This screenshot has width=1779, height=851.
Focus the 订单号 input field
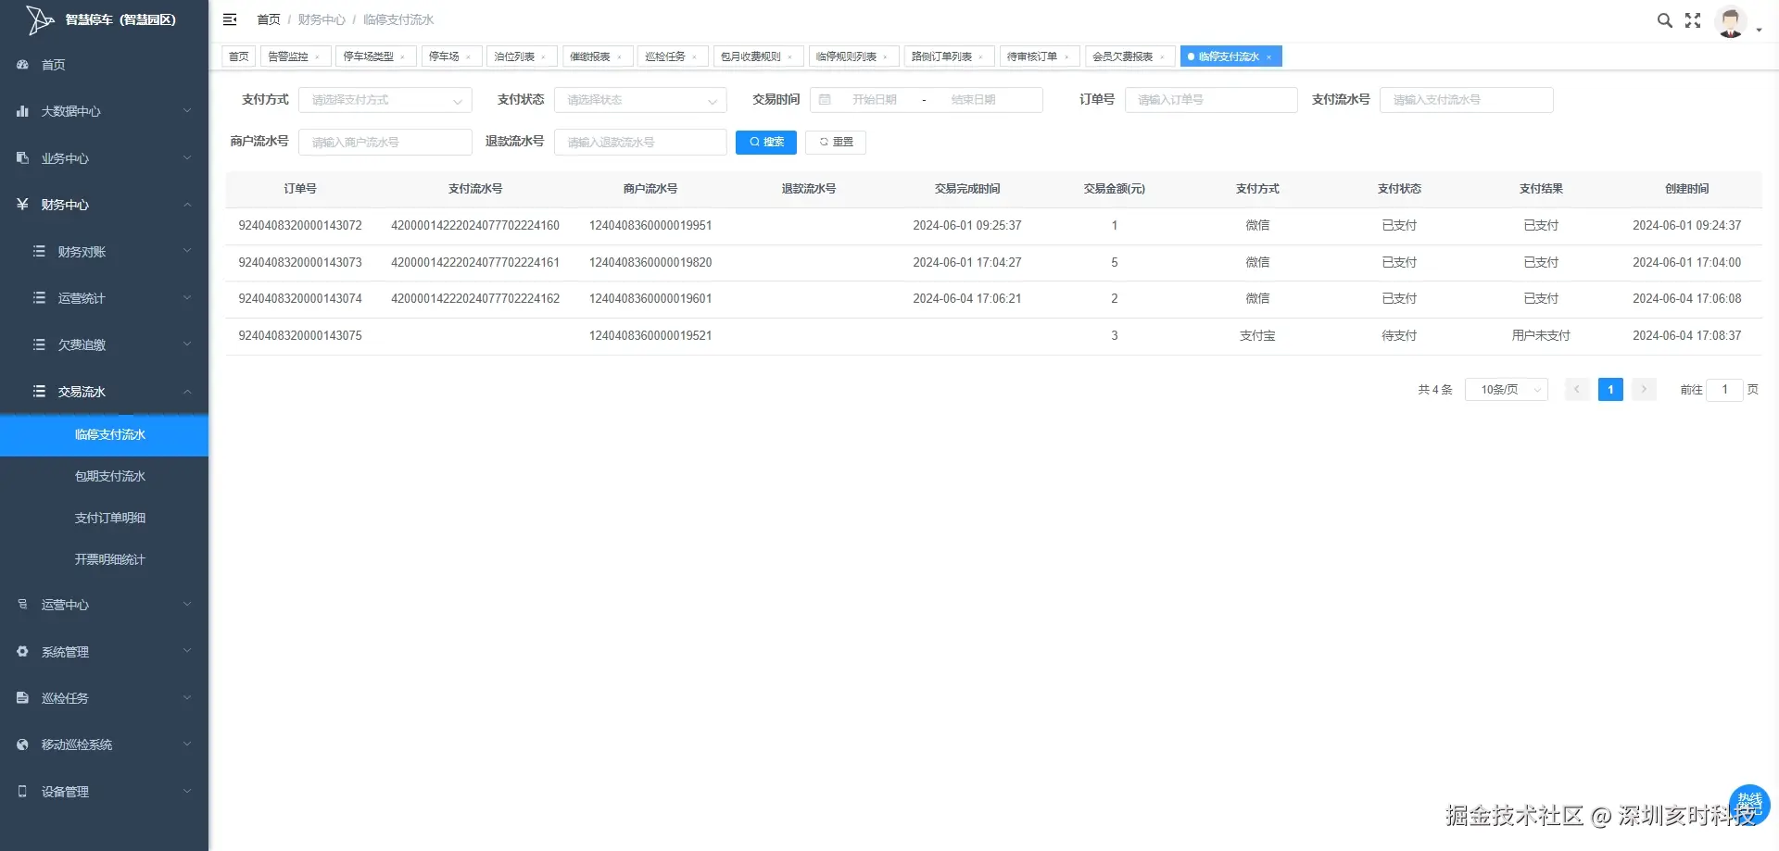tap(1211, 100)
